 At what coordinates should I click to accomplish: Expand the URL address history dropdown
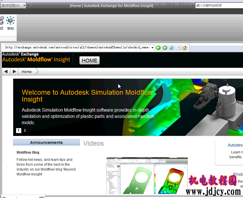153,47
